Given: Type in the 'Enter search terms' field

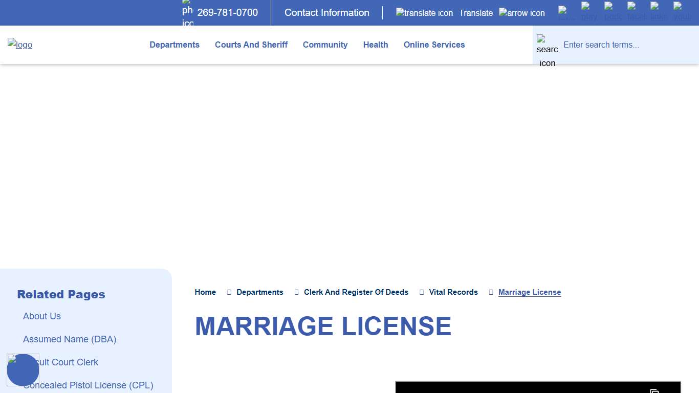Looking at the screenshot, I should click(627, 45).
